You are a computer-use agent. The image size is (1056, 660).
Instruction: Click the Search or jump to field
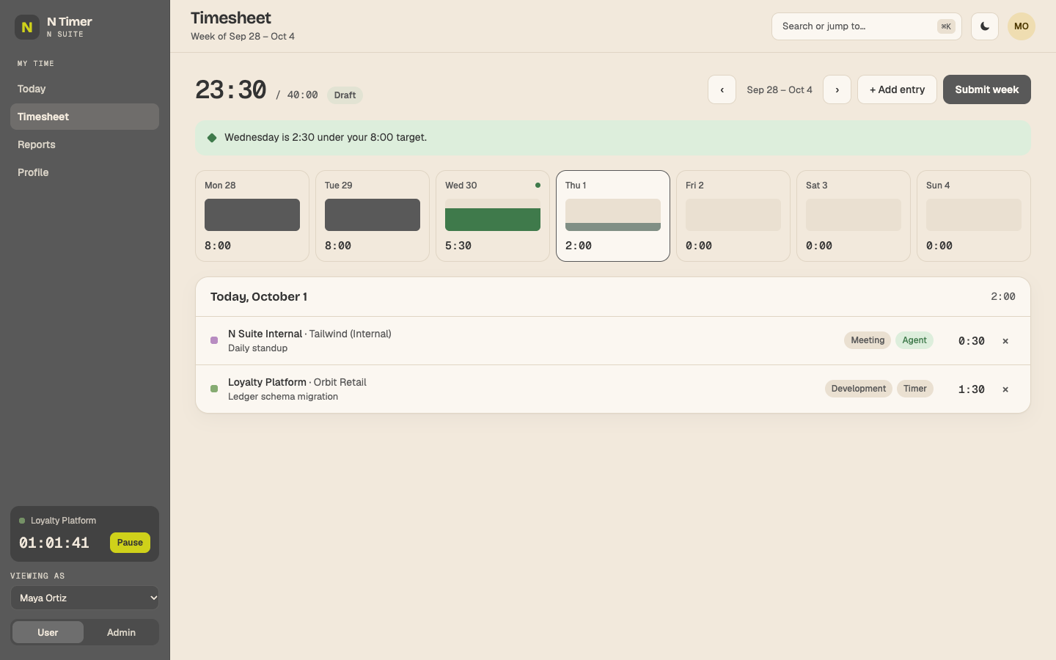pyautogui.click(x=867, y=26)
